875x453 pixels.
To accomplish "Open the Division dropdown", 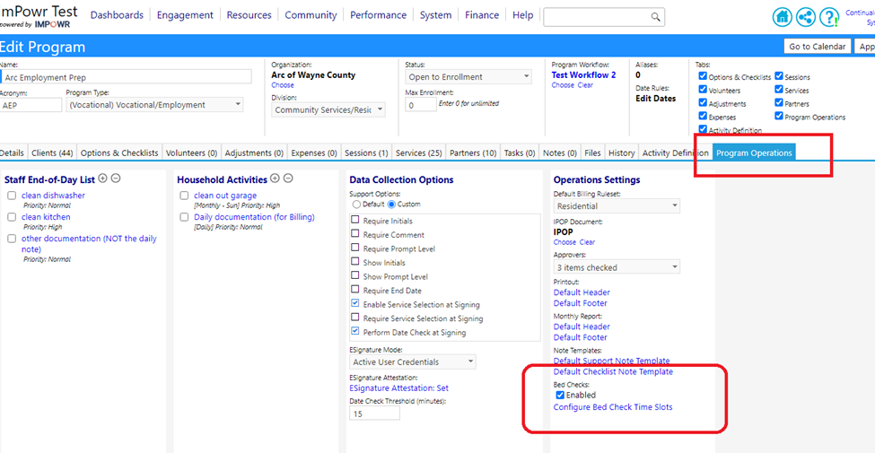I will 328,110.
